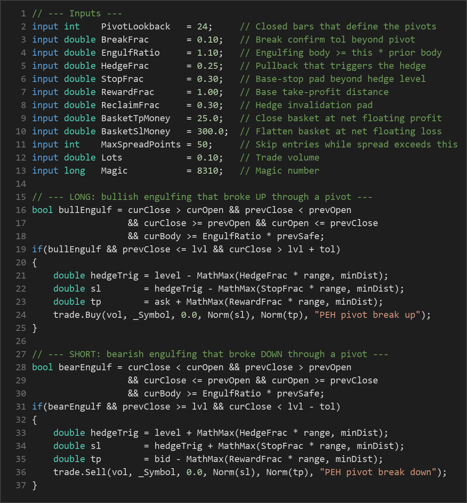Place cursor on EngulfRatio value 1.10
467x503 pixels.
pyautogui.click(x=208, y=53)
